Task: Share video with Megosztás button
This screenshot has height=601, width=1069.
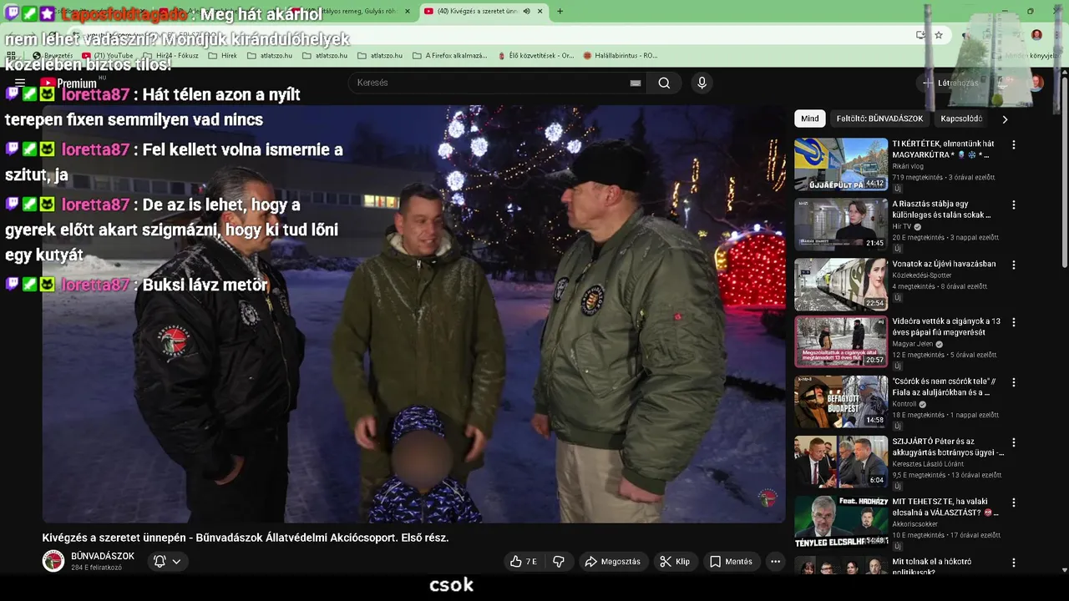Action: coord(612,562)
